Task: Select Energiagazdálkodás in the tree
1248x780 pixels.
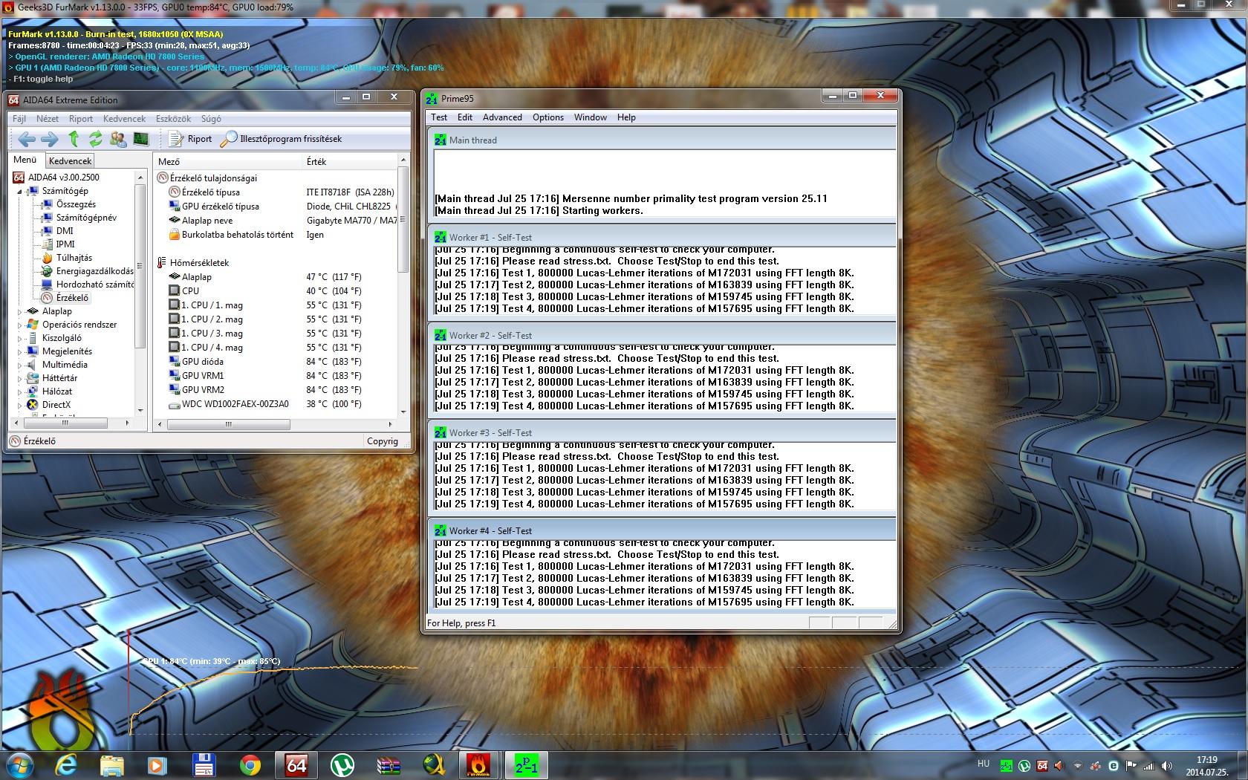Action: point(95,271)
